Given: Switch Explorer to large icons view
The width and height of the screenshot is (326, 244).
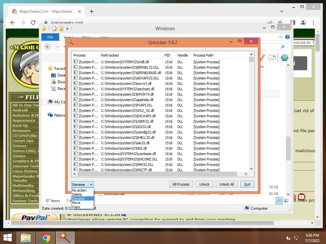Looking at the screenshot, I should (x=286, y=201).
